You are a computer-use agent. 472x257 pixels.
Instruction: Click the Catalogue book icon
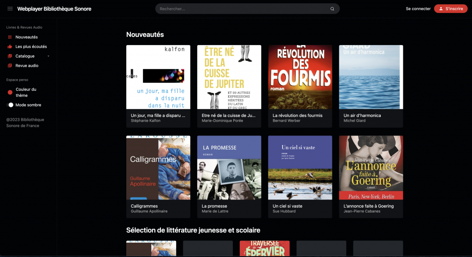point(10,56)
